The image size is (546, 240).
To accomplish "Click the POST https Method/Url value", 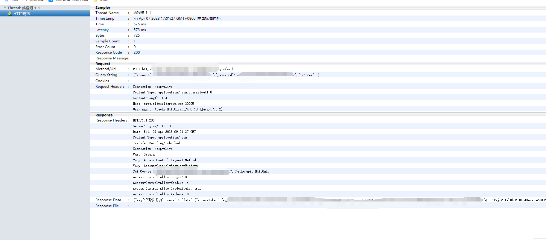I will [183, 69].
